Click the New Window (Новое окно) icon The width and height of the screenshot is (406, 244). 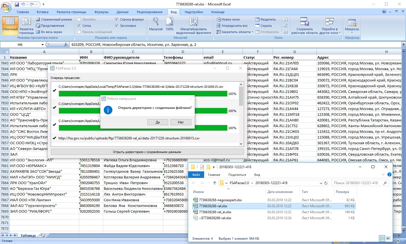point(218,19)
